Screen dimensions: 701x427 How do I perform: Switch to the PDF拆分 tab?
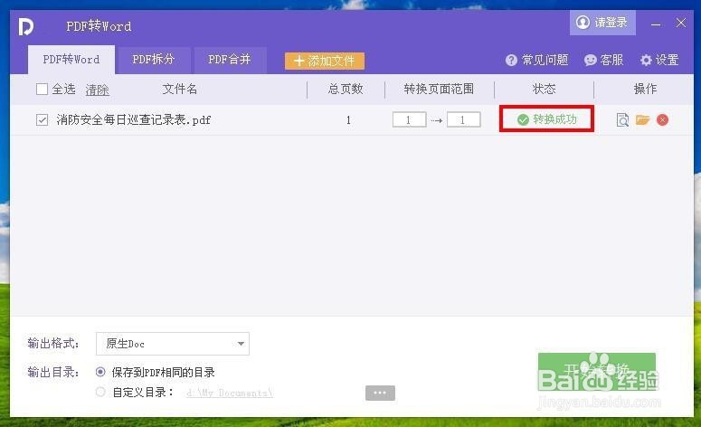tap(154, 60)
